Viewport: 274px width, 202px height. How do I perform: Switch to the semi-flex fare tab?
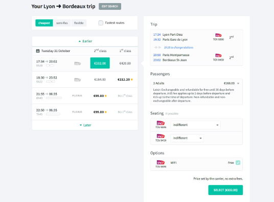tap(62, 23)
